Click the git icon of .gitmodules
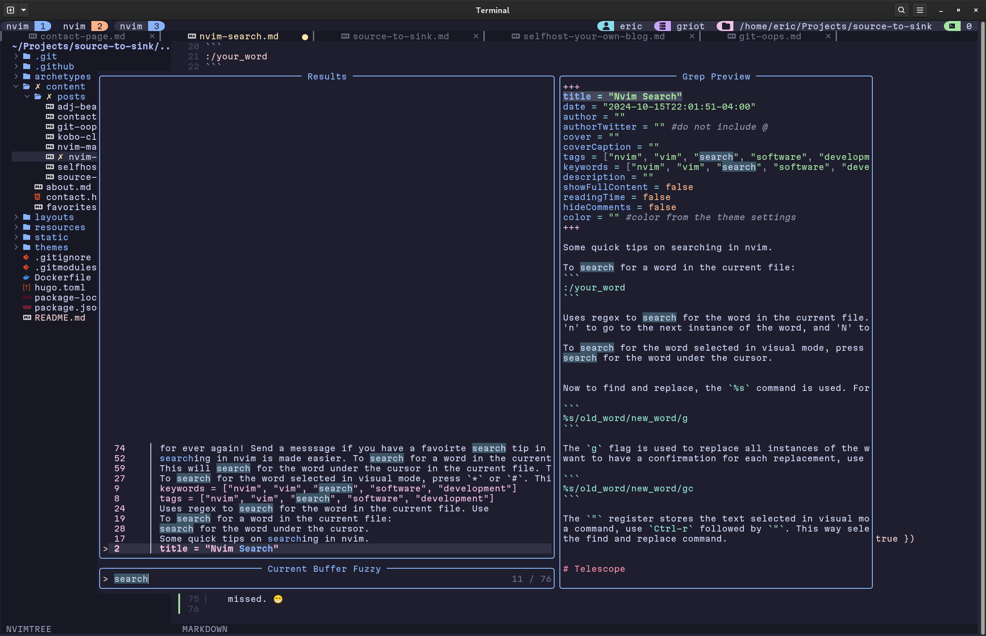Image resolution: width=986 pixels, height=636 pixels. (x=26, y=267)
